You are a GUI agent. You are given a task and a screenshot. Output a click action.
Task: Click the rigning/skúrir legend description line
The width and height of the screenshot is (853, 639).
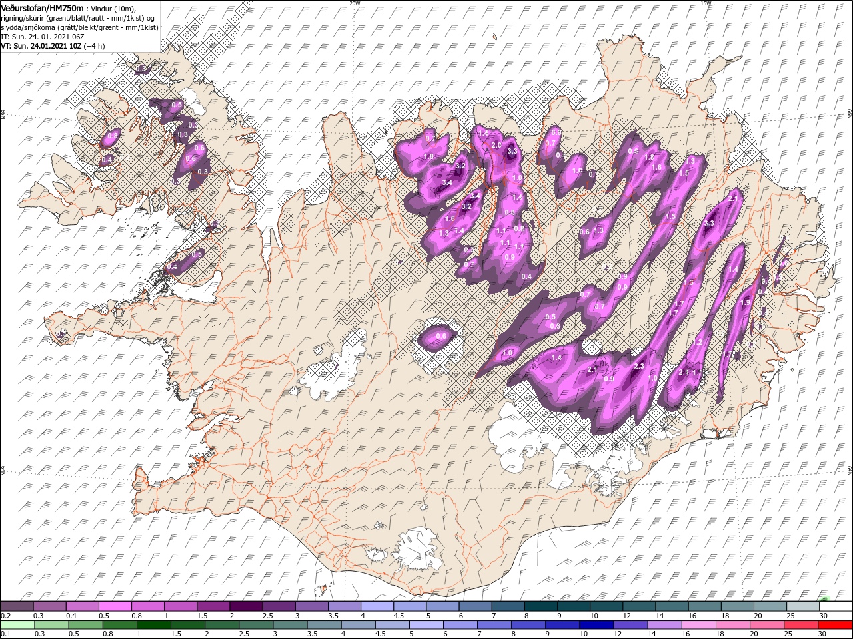click(x=77, y=17)
